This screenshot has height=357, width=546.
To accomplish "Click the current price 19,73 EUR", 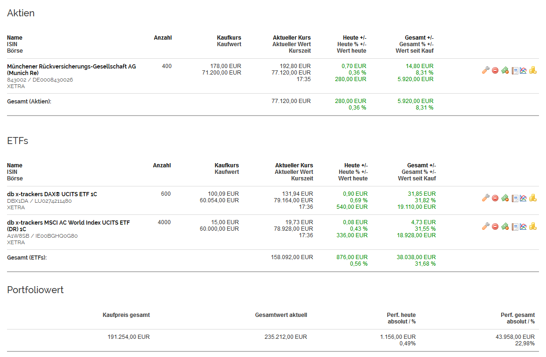I will pos(299,222).
